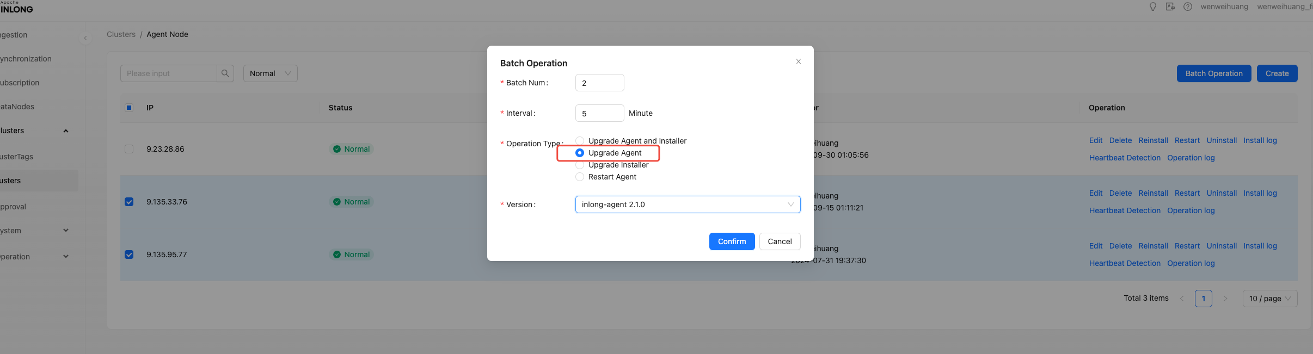The height and width of the screenshot is (354, 1313).
Task: Click the Confirm button in dialog
Action: click(x=732, y=241)
